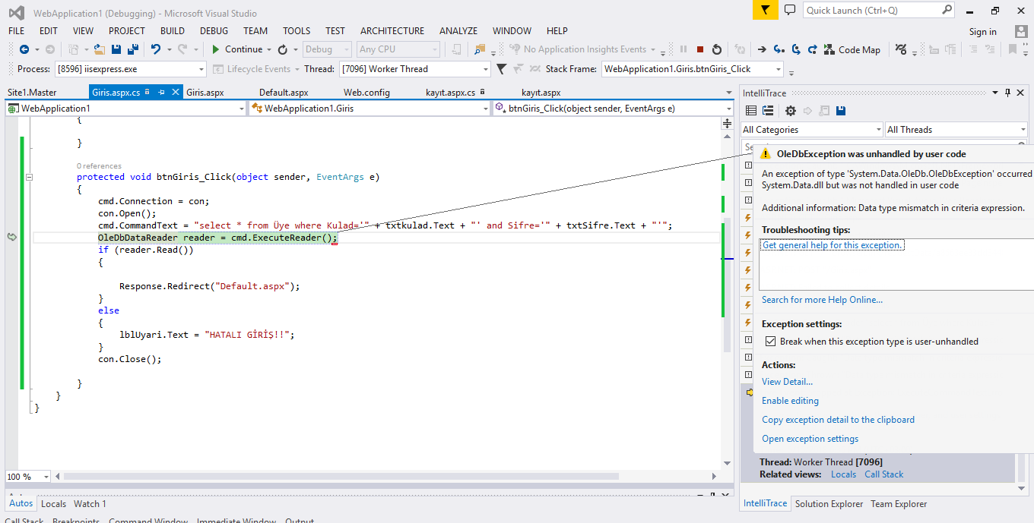Click the user account avatar icon
Screen dimensions: 1034x523
tap(1022, 31)
